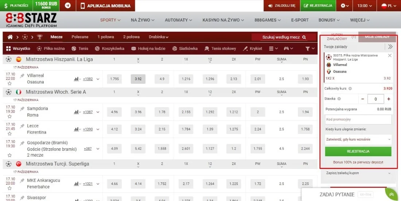This screenshot has width=401, height=201.
Task: Collapse bet slip with double arrow icon
Action: 390,47
